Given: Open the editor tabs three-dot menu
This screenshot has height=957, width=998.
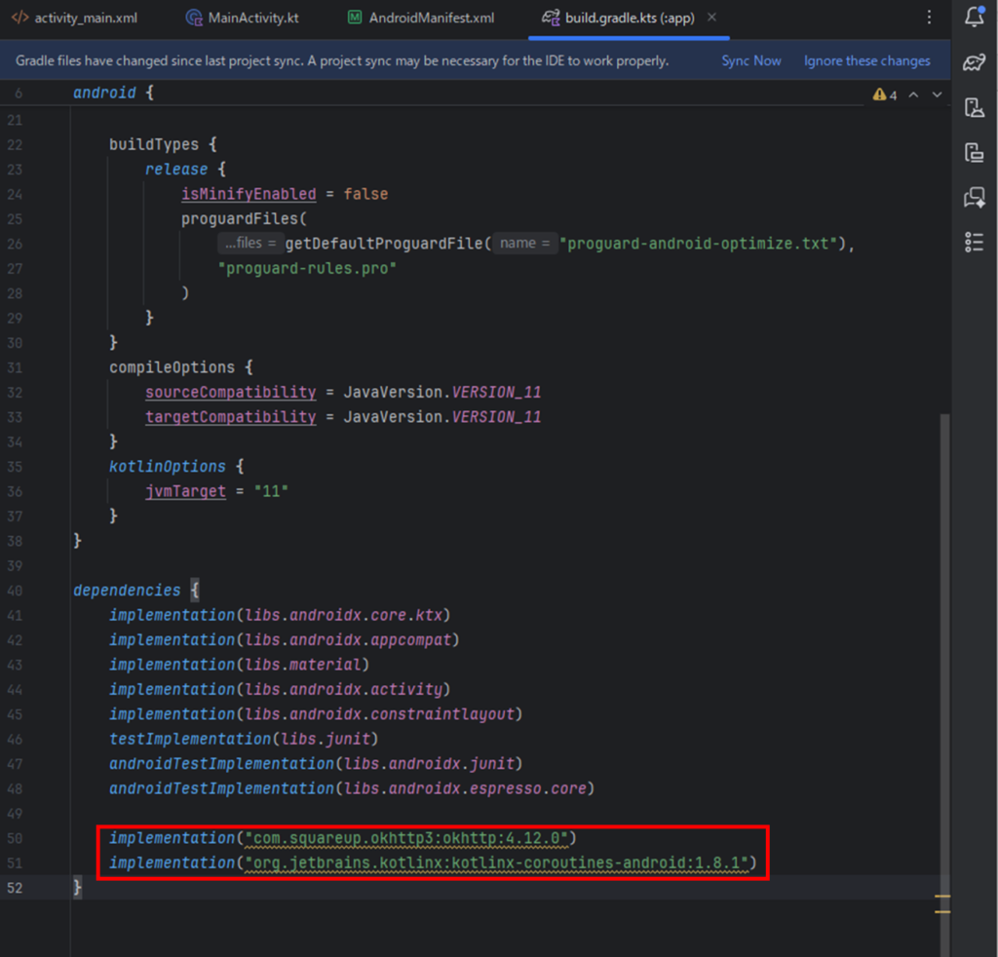Looking at the screenshot, I should 929,18.
